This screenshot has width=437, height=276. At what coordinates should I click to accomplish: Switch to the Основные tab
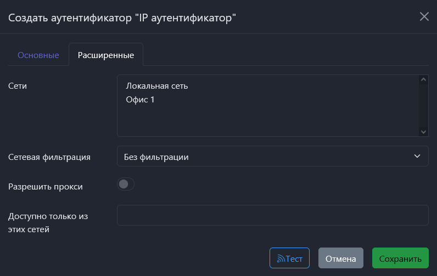(x=38, y=55)
